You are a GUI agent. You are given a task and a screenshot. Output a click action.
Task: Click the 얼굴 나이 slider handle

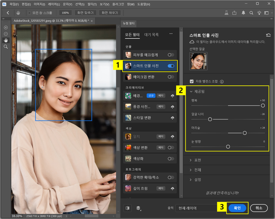(x=210, y=119)
